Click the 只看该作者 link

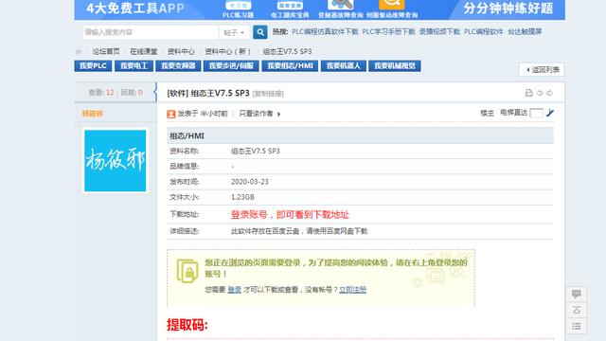256,114
